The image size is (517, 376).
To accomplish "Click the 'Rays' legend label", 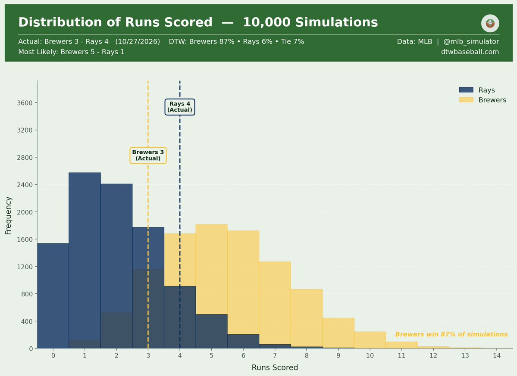I will coord(486,90).
